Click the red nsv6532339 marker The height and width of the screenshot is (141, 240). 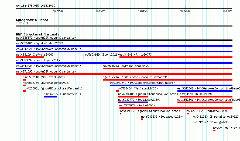pos(142,119)
